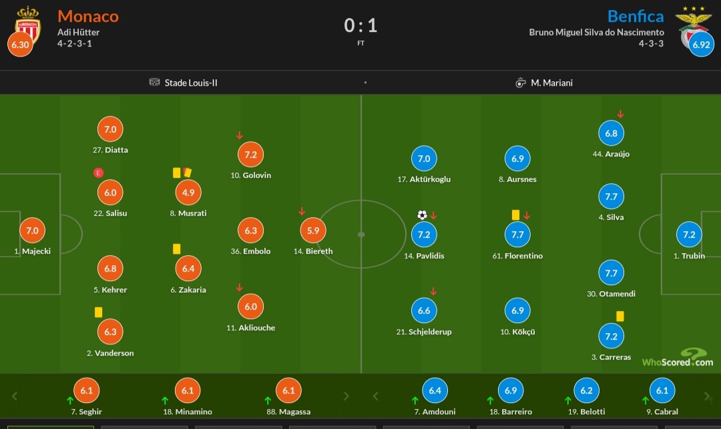Select Trubin's 7.2 rating circle
The height and width of the screenshot is (429, 721).
689,234
